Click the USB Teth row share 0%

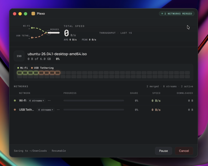coord(137,110)
